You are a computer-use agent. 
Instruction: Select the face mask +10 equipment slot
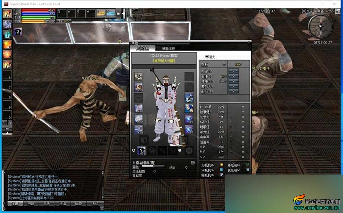(139, 87)
